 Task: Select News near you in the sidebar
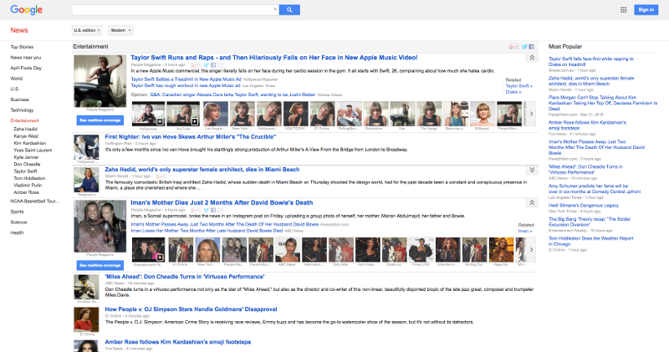point(26,58)
